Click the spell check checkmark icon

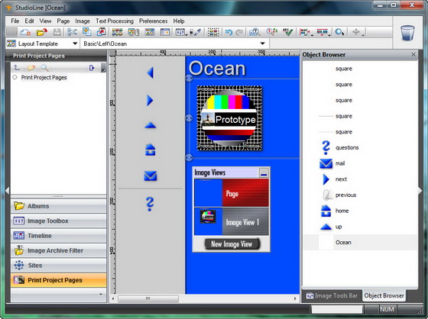pos(287,32)
